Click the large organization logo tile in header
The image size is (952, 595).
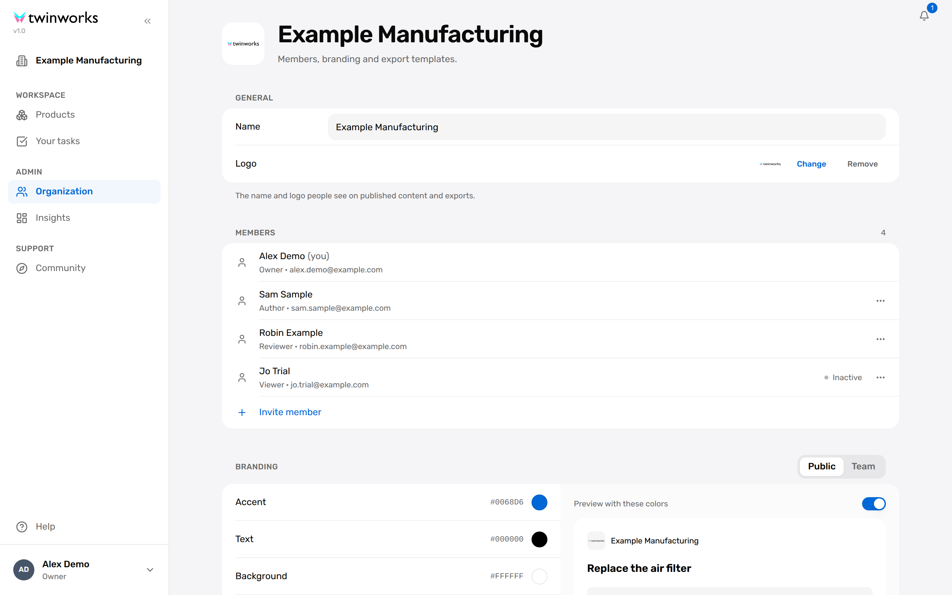[x=243, y=44]
